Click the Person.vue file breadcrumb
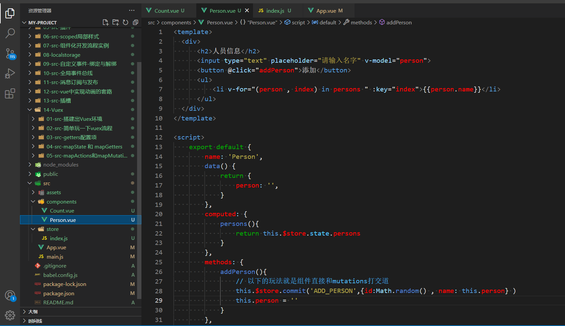 tap(215, 22)
